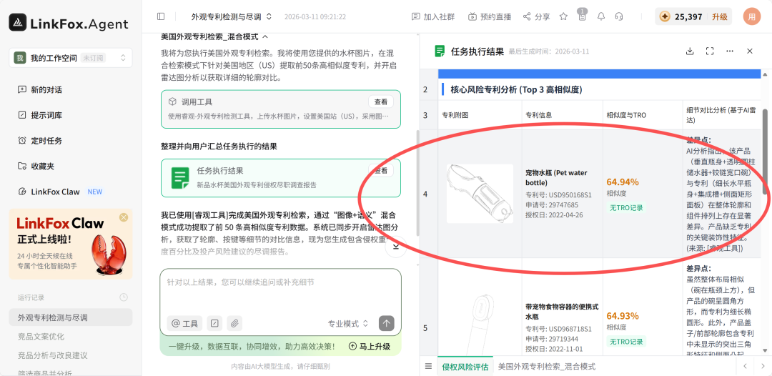Switch to 美国外观专利检索_混合模式 sheet tab
The height and width of the screenshot is (376, 772).
(x=547, y=366)
